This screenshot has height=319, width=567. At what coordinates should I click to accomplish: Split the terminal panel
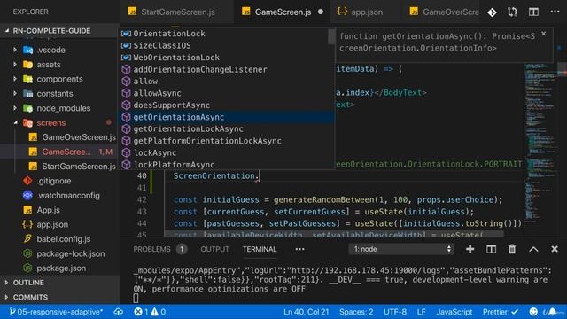[491, 249]
